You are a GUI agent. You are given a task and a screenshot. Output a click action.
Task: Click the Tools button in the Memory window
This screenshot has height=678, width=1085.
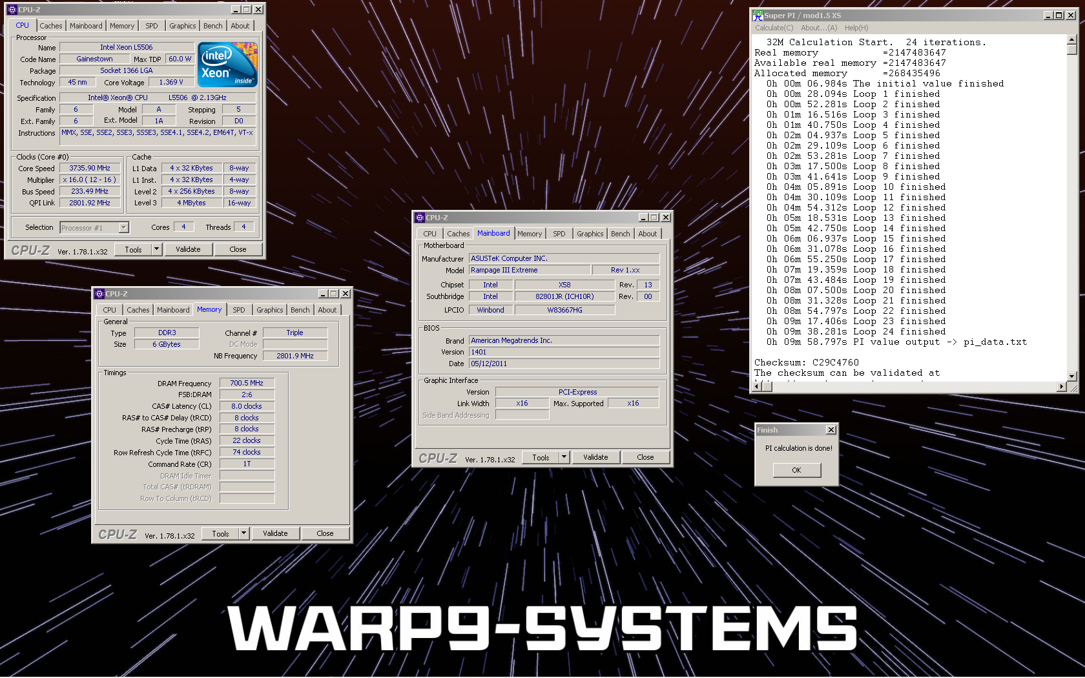pos(221,533)
